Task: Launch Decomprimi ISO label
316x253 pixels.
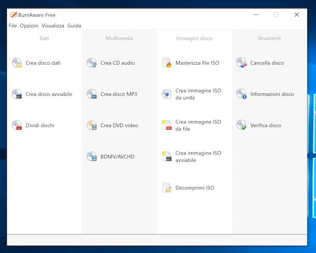Action: point(195,188)
